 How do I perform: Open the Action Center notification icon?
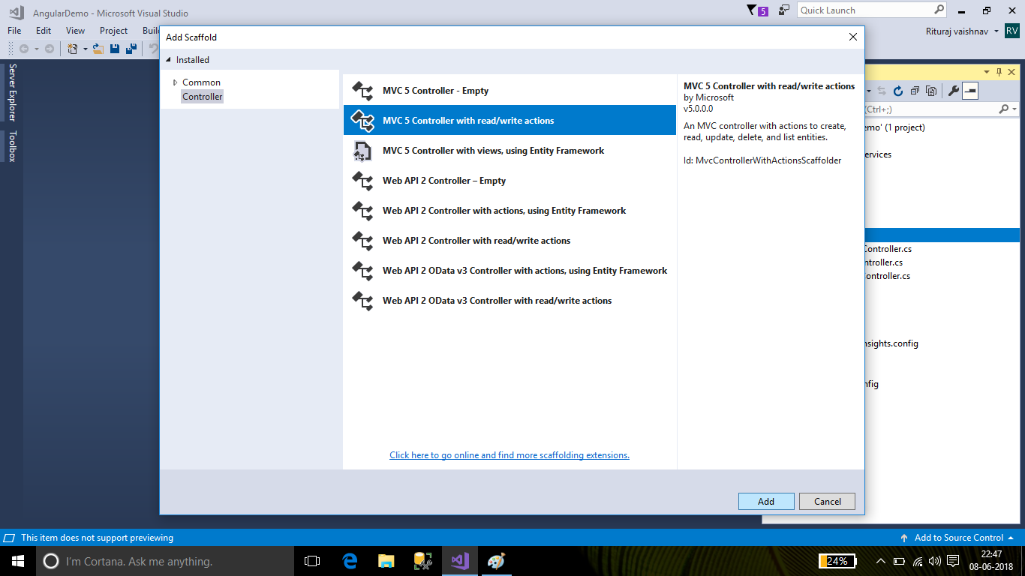[952, 561]
